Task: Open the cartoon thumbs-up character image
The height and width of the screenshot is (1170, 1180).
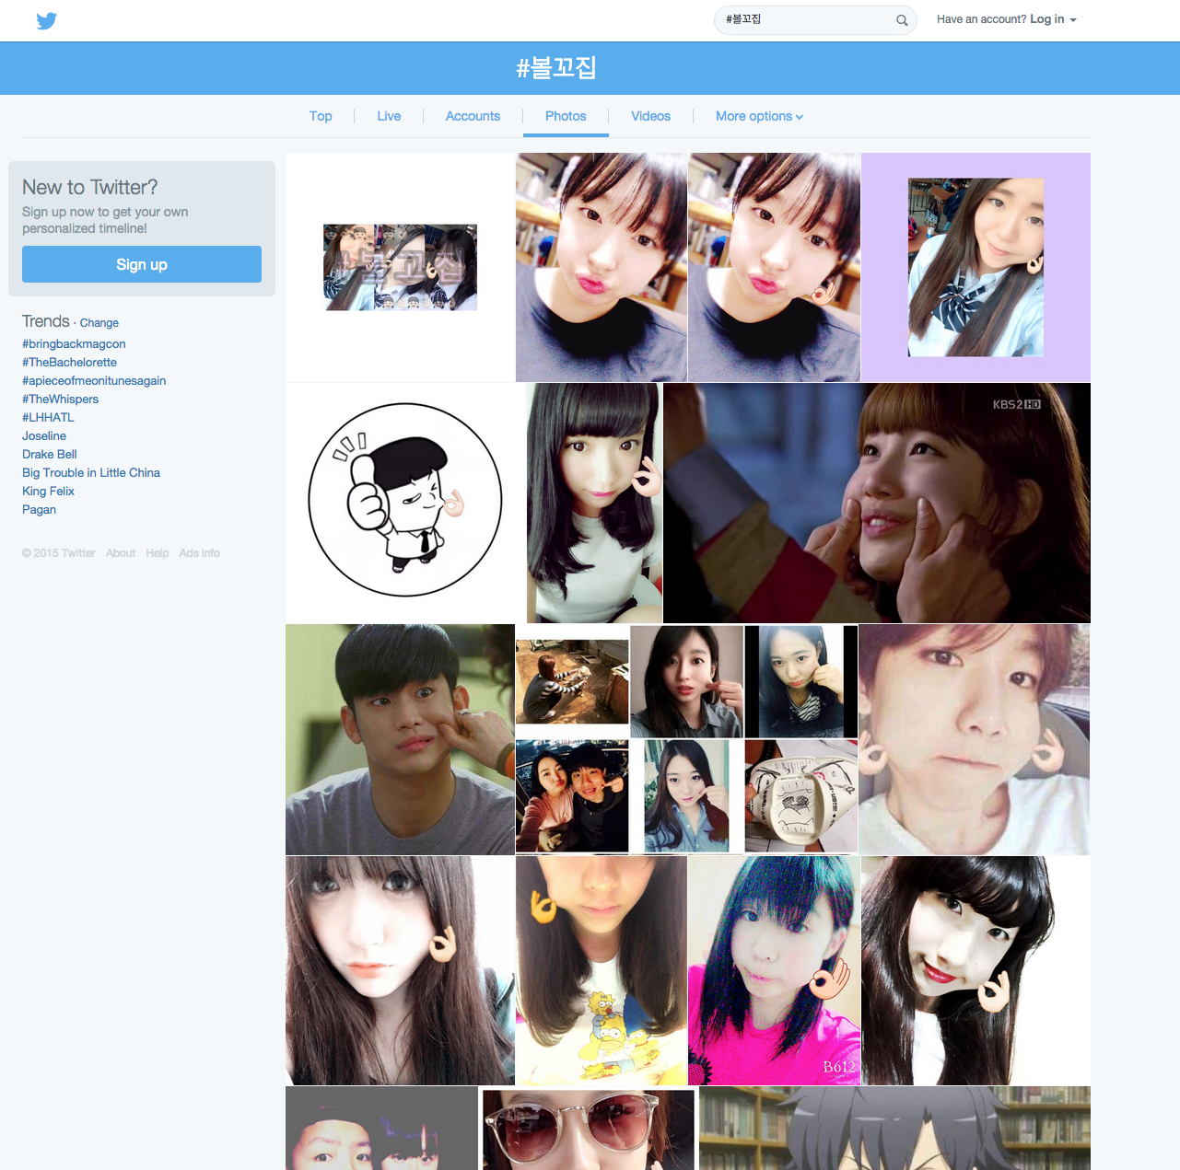Action: click(x=404, y=502)
